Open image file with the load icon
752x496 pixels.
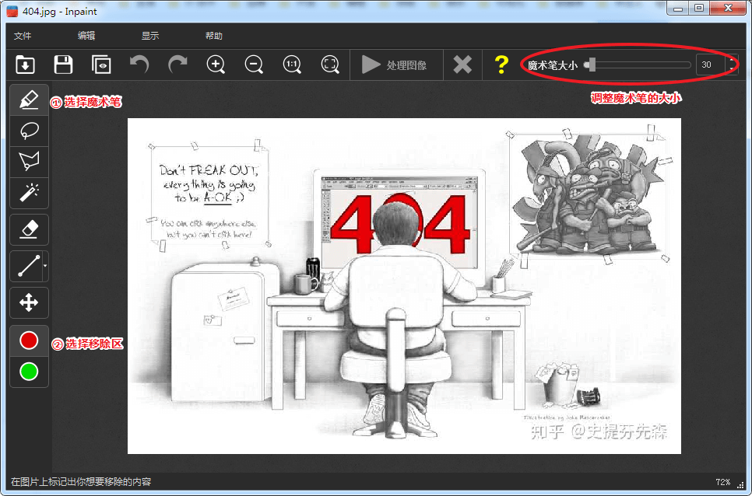pos(25,65)
